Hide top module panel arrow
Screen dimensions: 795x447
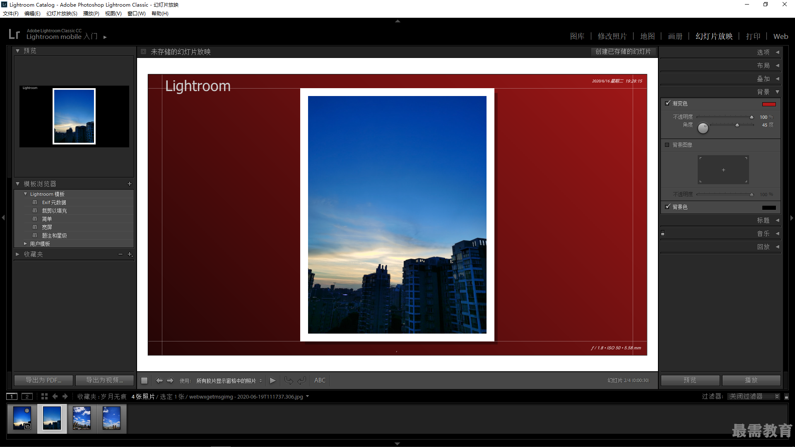[397, 21]
